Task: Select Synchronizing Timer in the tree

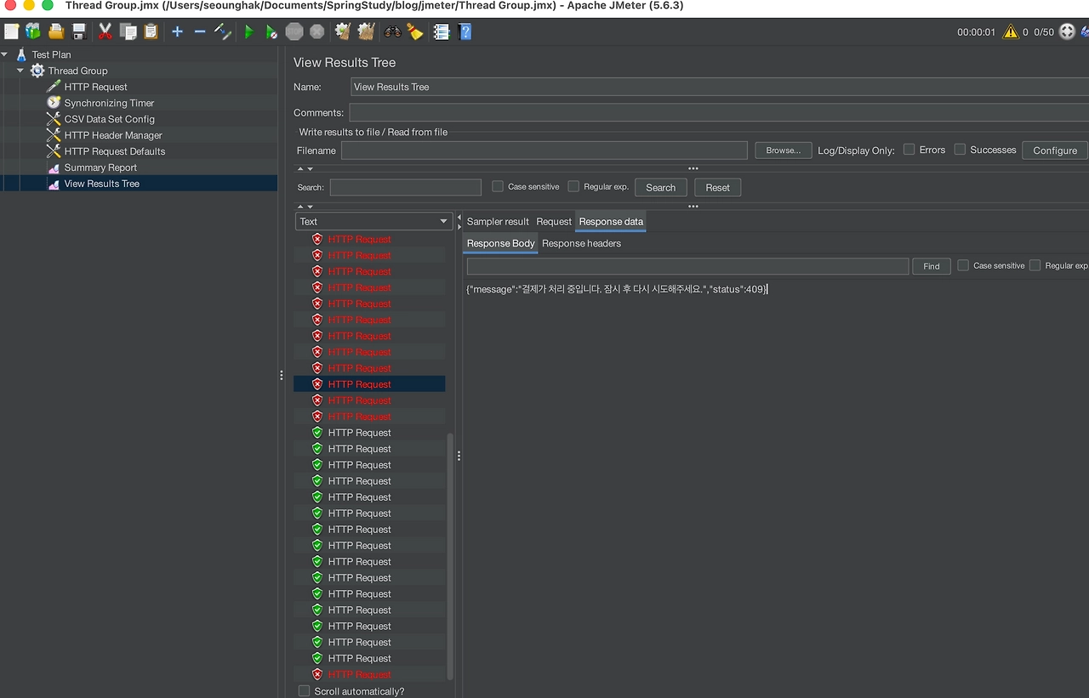Action: pyautogui.click(x=109, y=103)
